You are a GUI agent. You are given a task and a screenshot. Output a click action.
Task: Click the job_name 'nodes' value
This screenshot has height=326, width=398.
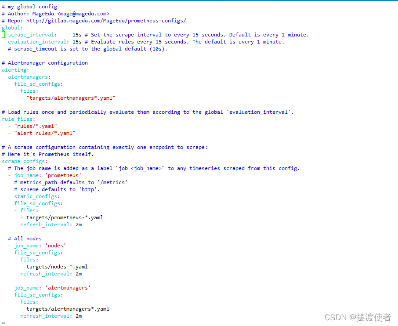tap(56, 246)
